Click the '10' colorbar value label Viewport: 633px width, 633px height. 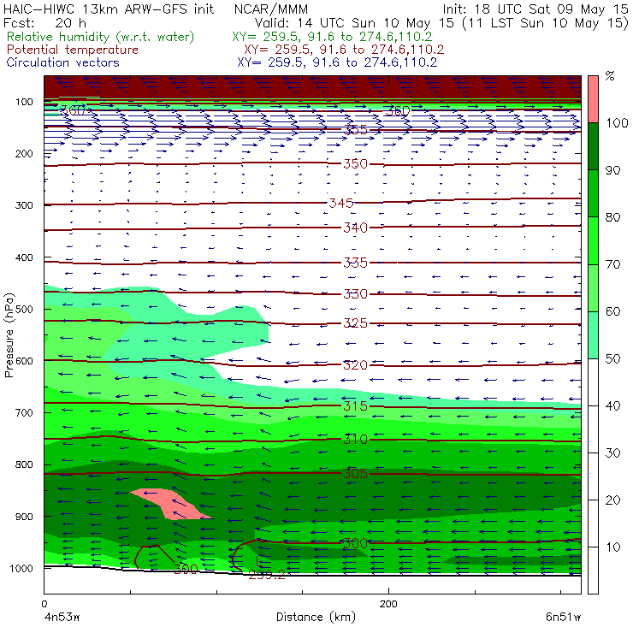612,547
